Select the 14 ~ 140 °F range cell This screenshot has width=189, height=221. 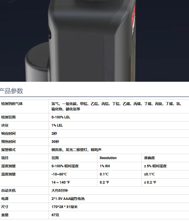coord(61,182)
